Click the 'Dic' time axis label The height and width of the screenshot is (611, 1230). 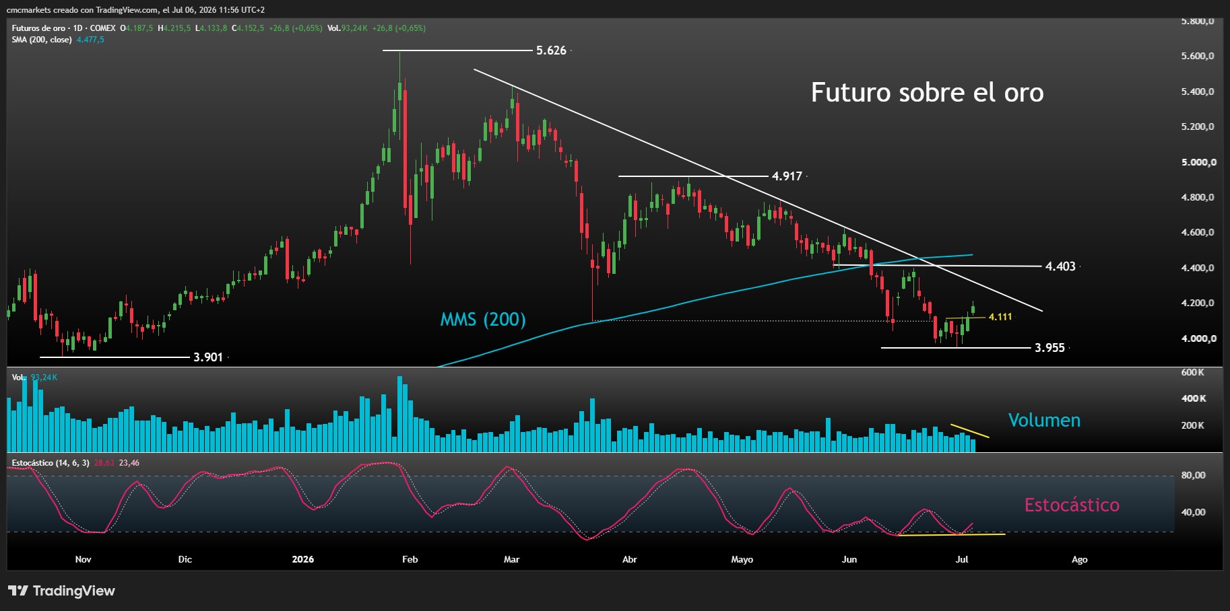pos(185,559)
